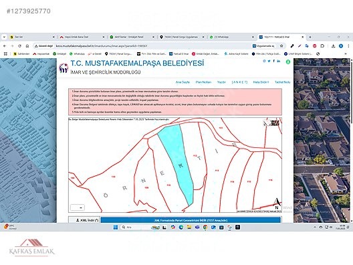Open the Windows Start menu
This screenshot has width=353, height=265.
(115, 227)
